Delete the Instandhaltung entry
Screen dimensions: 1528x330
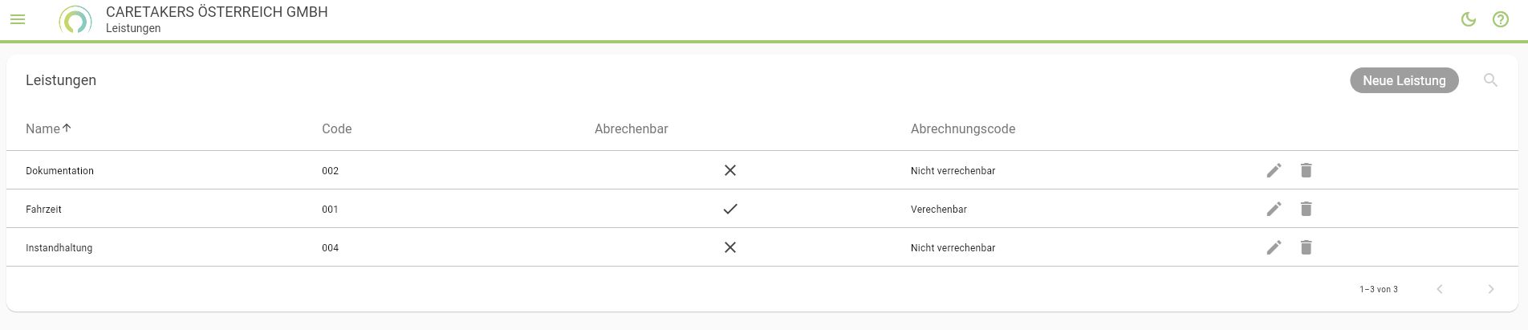(x=1306, y=247)
